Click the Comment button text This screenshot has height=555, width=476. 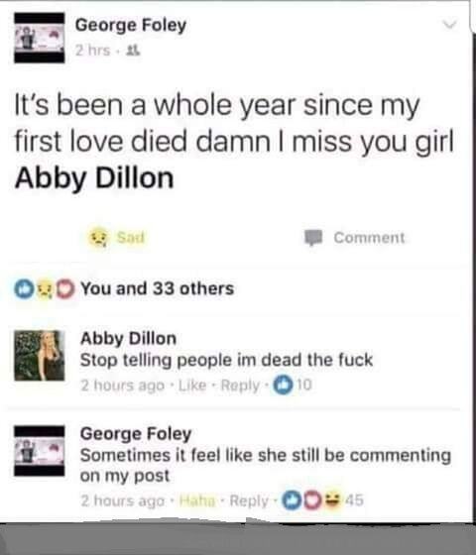369,238
